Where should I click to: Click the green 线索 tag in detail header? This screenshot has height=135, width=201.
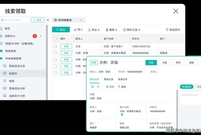pos(94,63)
